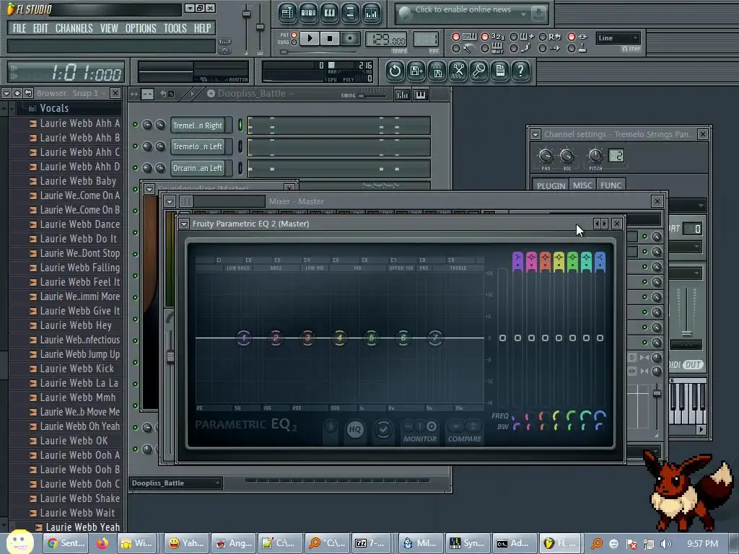Click the MONITOR selector in EQ
Viewport: 739px width, 554px height.
419,431
